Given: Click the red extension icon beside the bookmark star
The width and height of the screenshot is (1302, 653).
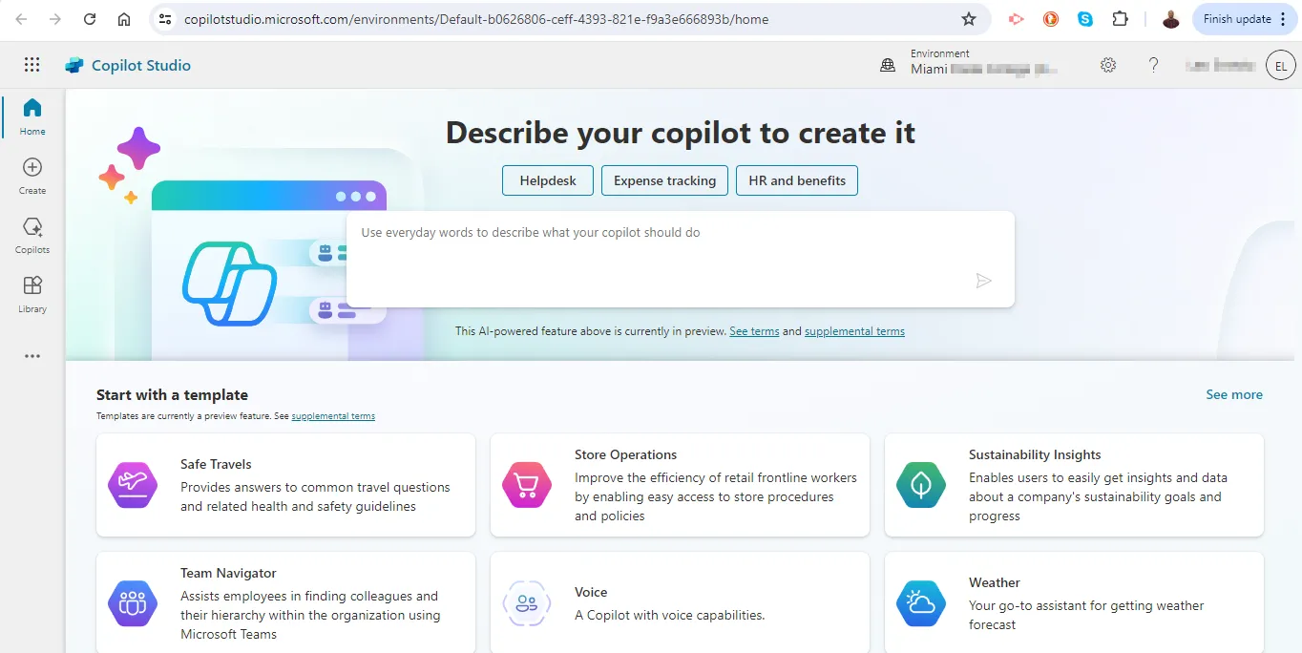Looking at the screenshot, I should click(1016, 19).
